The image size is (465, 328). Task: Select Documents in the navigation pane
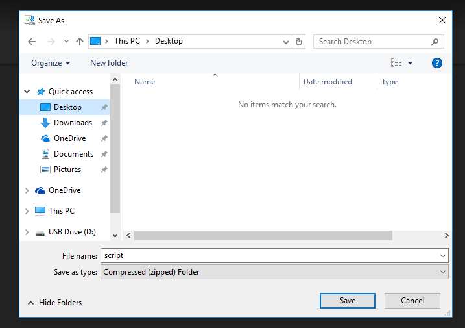click(x=73, y=154)
